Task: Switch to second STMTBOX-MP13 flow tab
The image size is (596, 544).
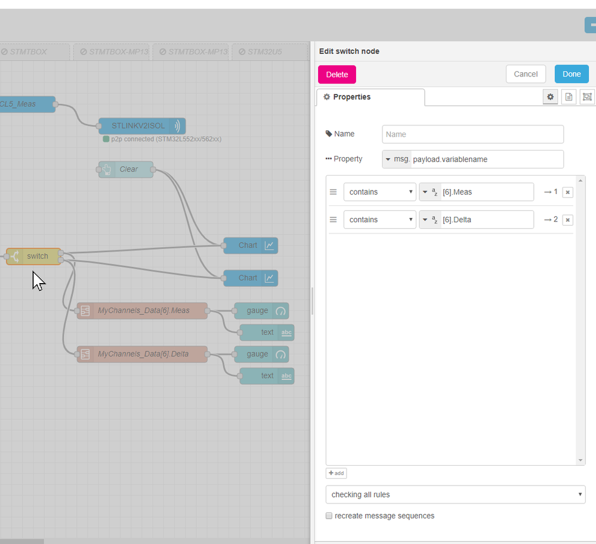Action: [191, 52]
